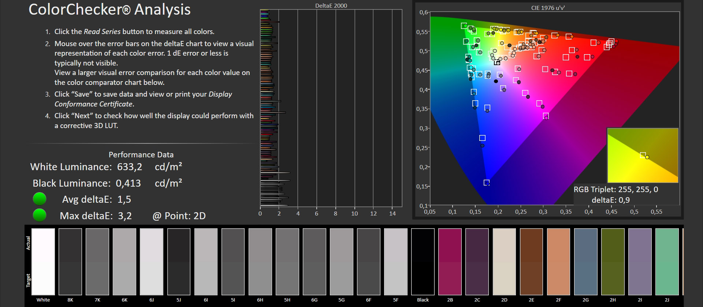Click the Black Luminance value 0,413
This screenshot has height=307, width=703.
(128, 183)
